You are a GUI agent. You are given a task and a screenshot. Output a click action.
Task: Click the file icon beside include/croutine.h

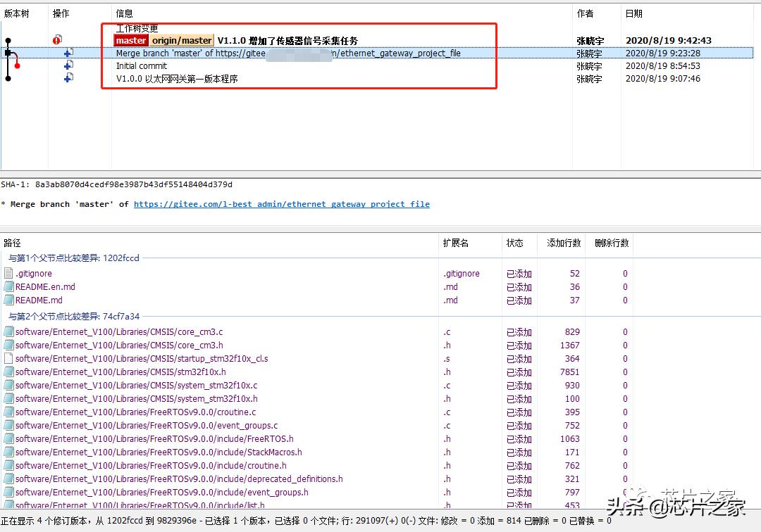[8, 465]
